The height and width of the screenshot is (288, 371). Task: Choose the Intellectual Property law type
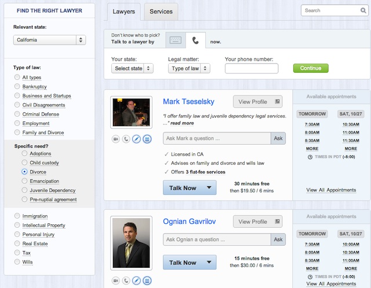pyautogui.click(x=18, y=225)
